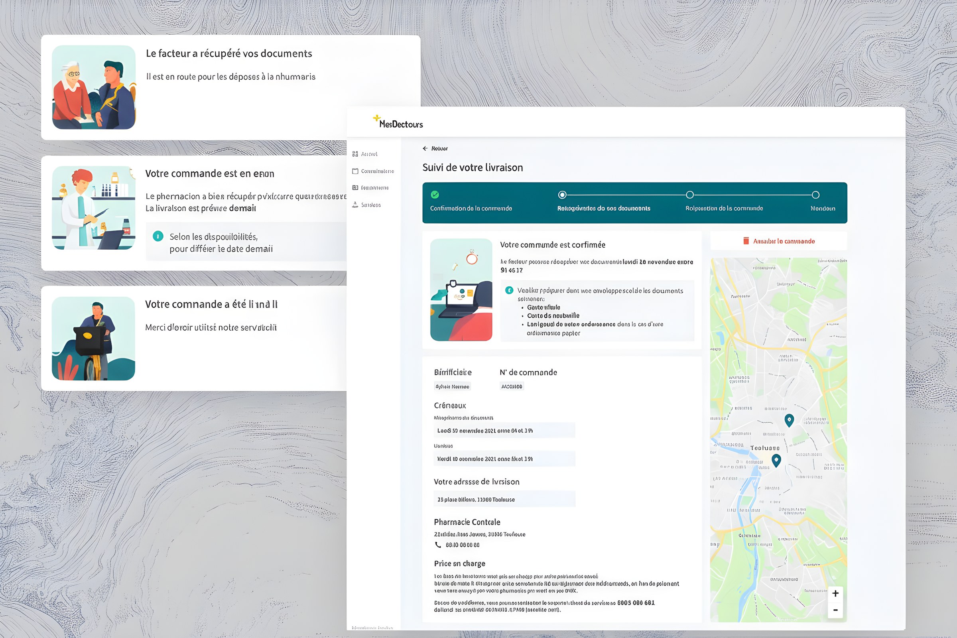Click the laptop illustration in the confirmed order card

(461, 290)
